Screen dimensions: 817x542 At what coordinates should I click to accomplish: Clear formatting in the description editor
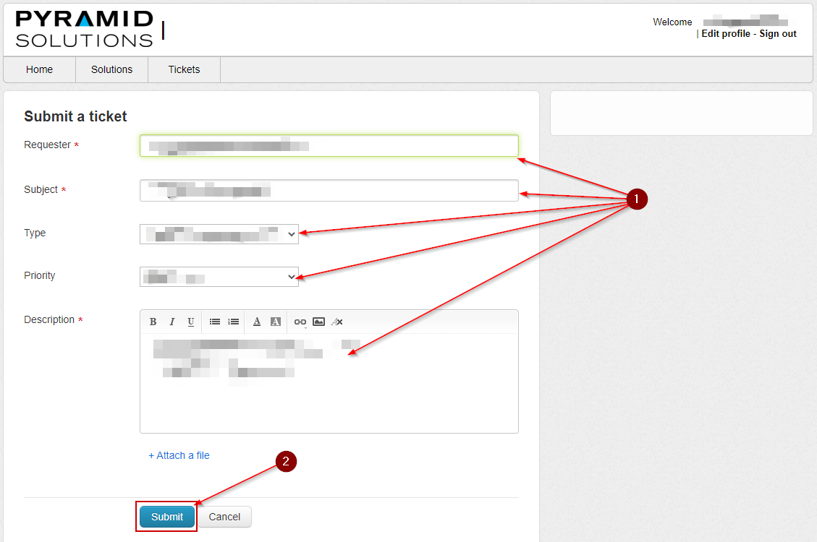(x=337, y=322)
